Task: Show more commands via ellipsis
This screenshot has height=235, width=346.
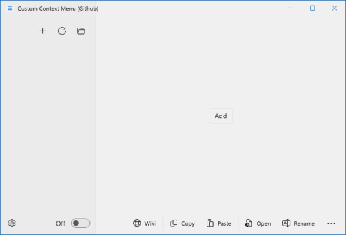Action: (331, 223)
